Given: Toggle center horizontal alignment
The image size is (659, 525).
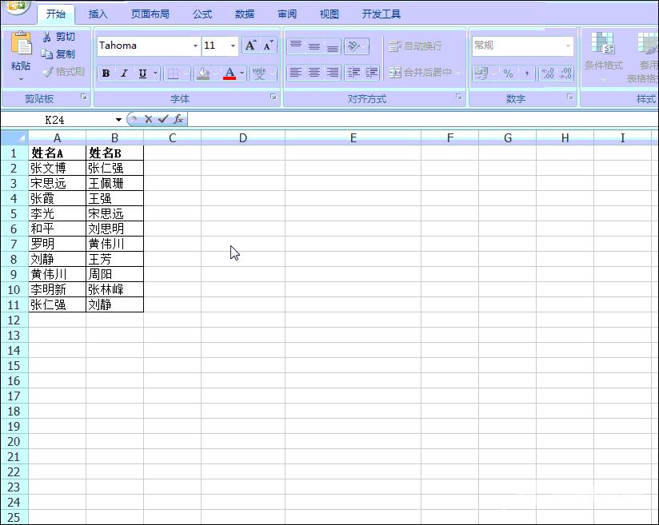Looking at the screenshot, I should (314, 73).
